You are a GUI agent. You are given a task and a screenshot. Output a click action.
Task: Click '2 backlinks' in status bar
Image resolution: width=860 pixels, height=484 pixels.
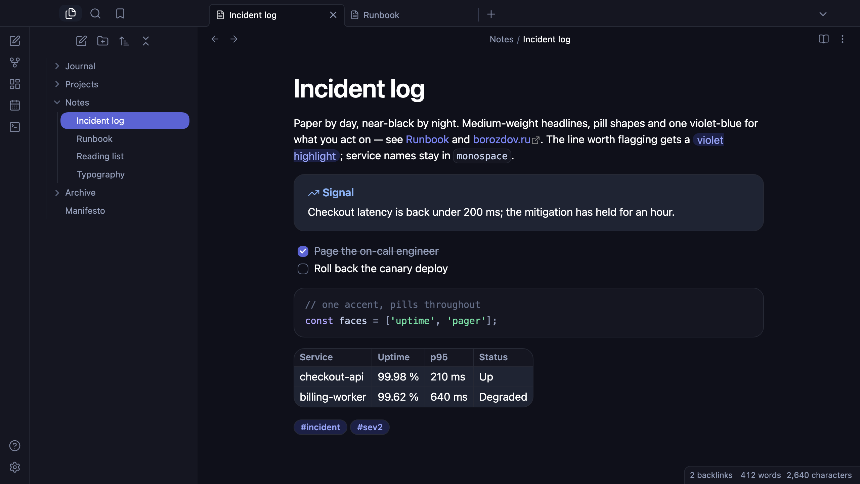pos(711,475)
